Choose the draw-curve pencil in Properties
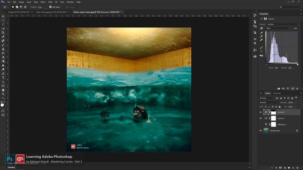 (261, 48)
